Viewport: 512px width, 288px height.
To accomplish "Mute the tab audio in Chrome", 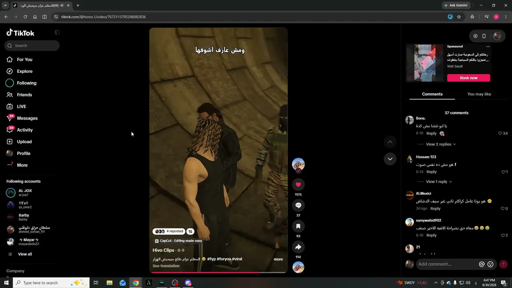I will [x=62, y=6].
